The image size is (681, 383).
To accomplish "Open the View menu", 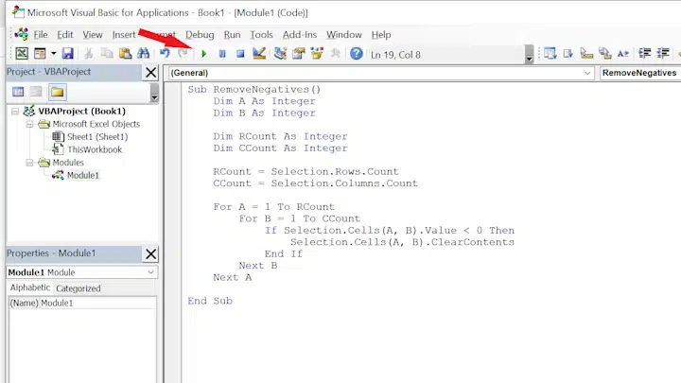I will click(93, 35).
